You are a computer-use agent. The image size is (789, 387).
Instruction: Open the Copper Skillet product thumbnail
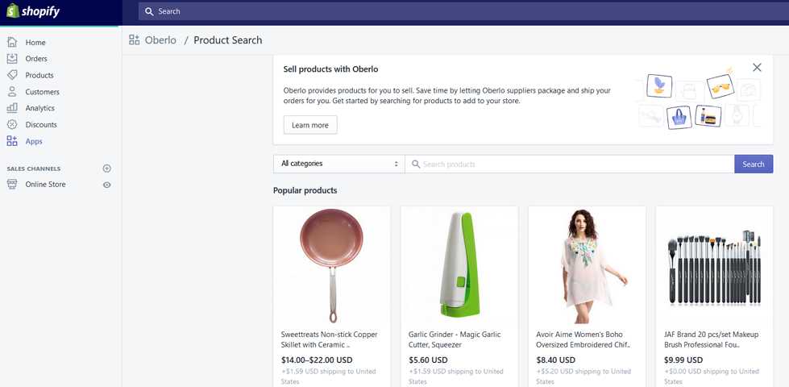(332, 264)
